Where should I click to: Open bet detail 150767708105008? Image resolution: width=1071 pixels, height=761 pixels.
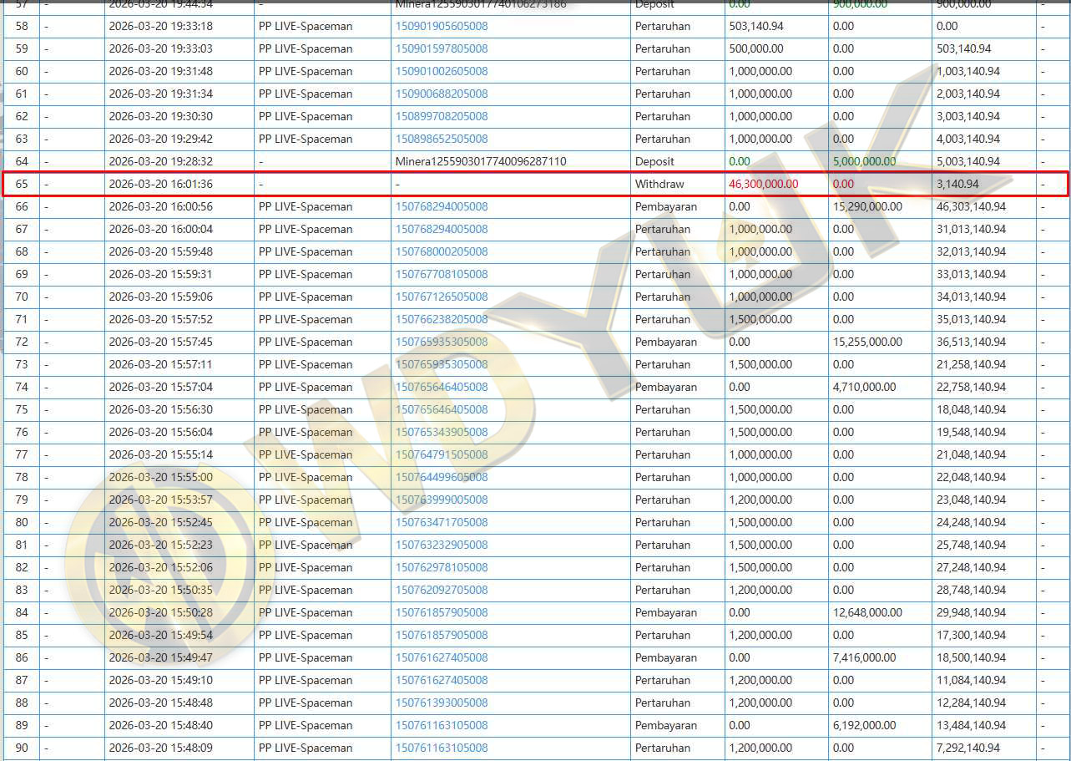coord(441,275)
